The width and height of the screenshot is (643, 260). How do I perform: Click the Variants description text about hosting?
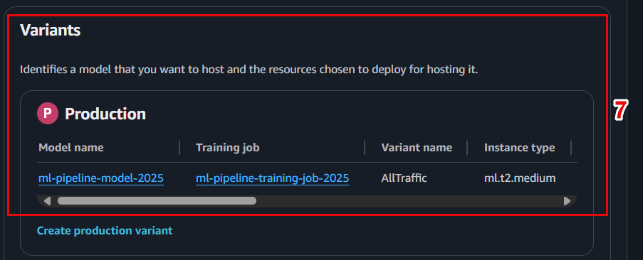(x=249, y=70)
